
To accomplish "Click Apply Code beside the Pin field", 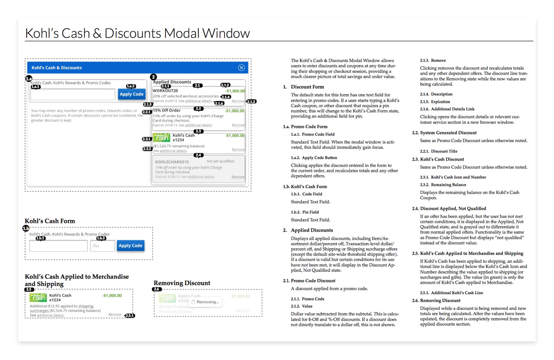I will (131, 246).
